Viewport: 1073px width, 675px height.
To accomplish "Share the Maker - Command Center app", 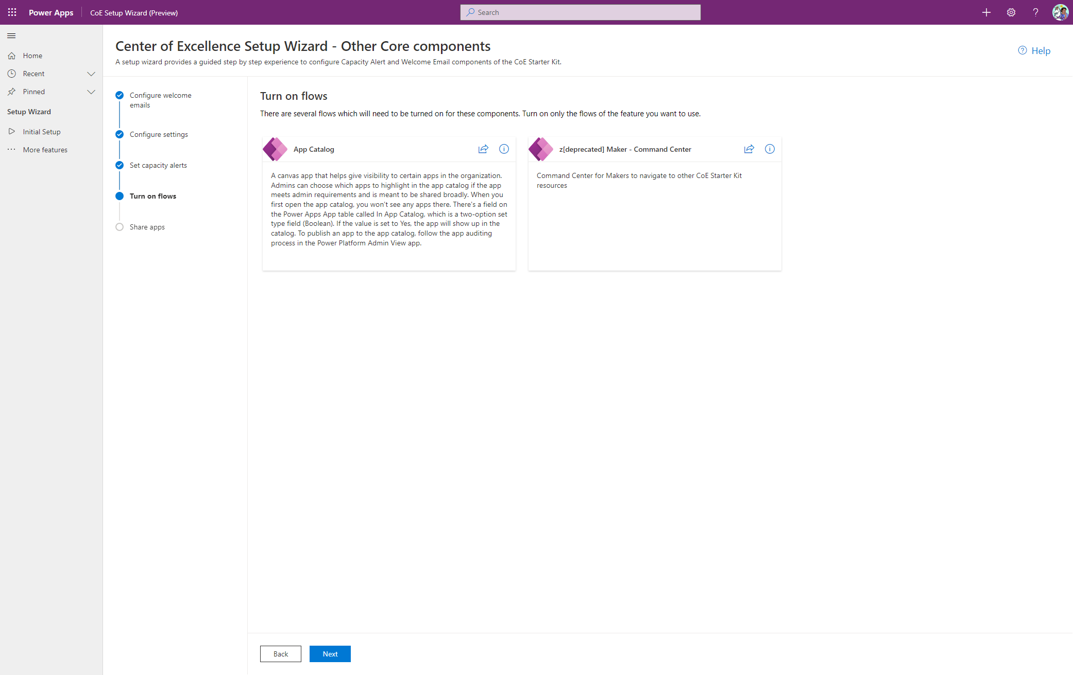I will 749,149.
